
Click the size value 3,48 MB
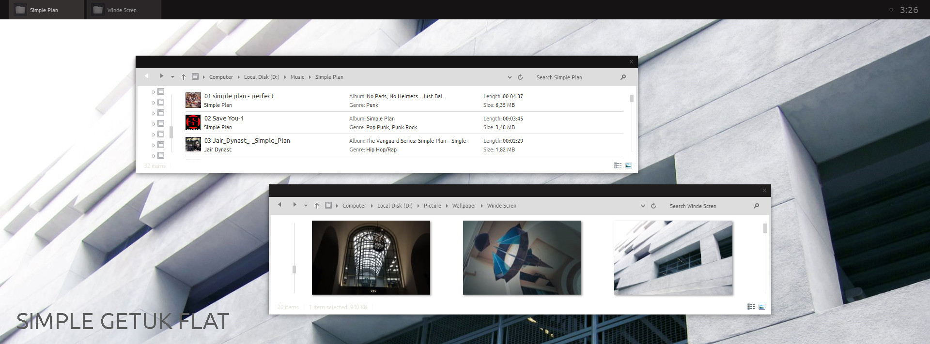coord(505,127)
